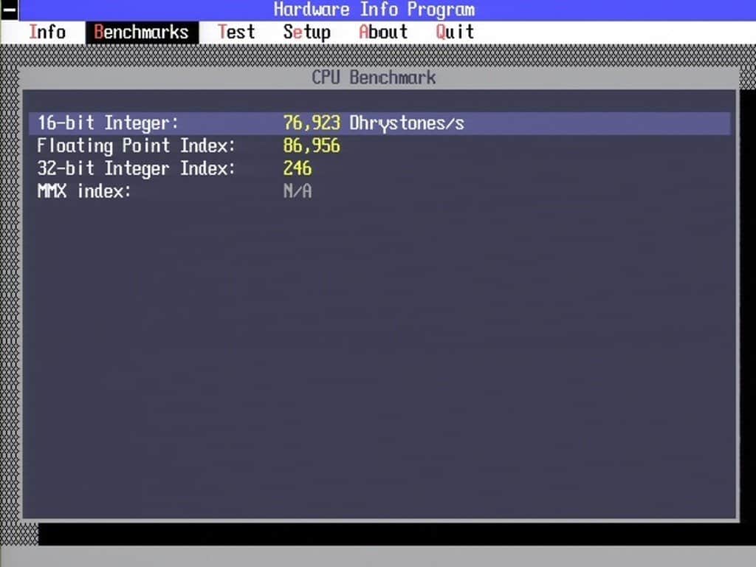
Task: Select Quit in the menu bar
Action: (455, 32)
